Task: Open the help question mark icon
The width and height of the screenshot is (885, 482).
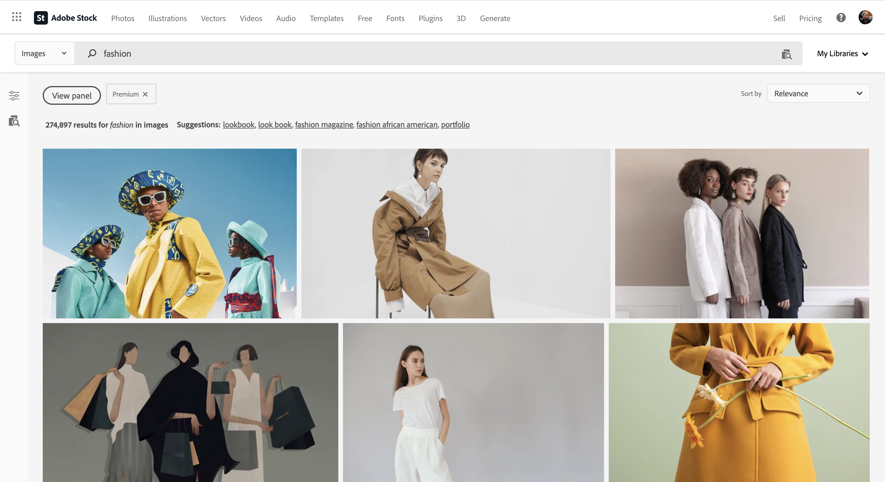Action: point(841,18)
